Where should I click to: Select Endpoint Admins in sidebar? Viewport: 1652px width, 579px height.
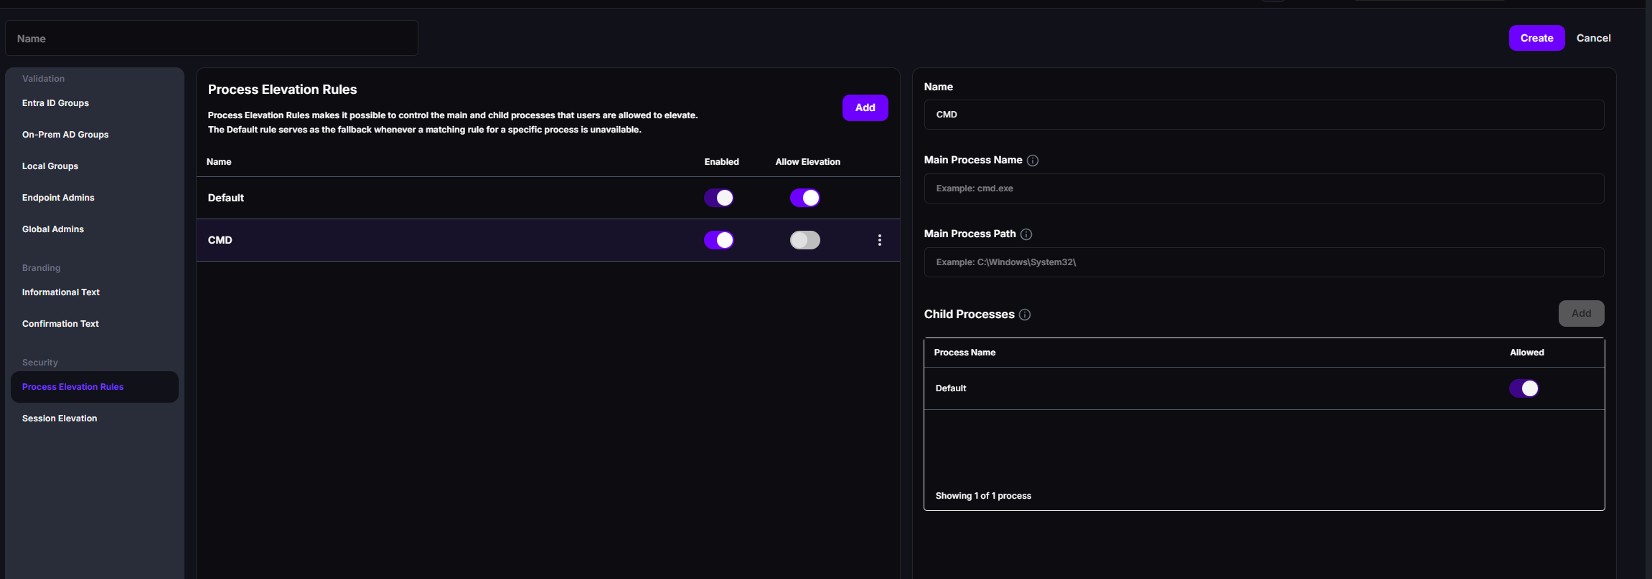coord(58,198)
